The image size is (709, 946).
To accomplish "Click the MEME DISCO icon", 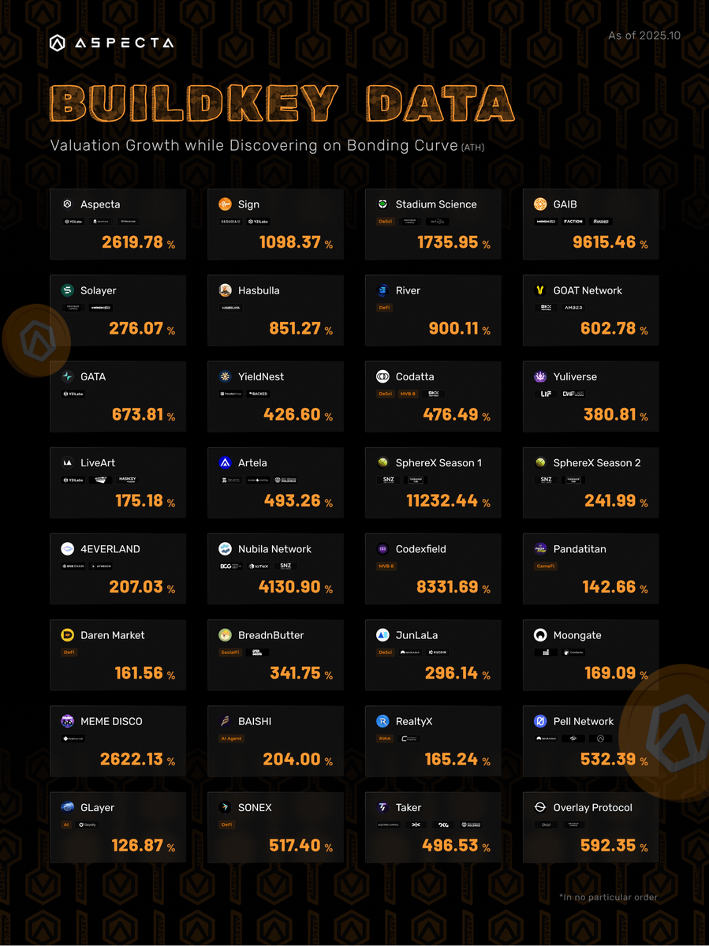I will [68, 721].
